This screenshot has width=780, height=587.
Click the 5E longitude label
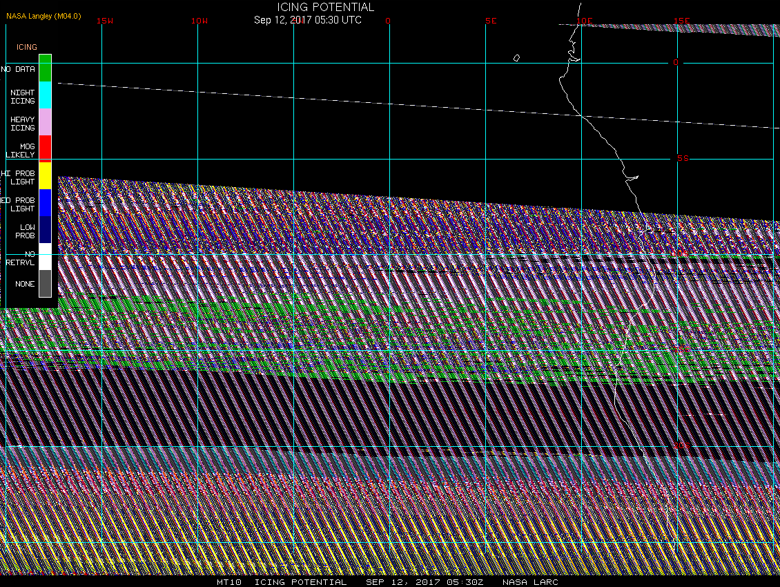click(x=491, y=21)
